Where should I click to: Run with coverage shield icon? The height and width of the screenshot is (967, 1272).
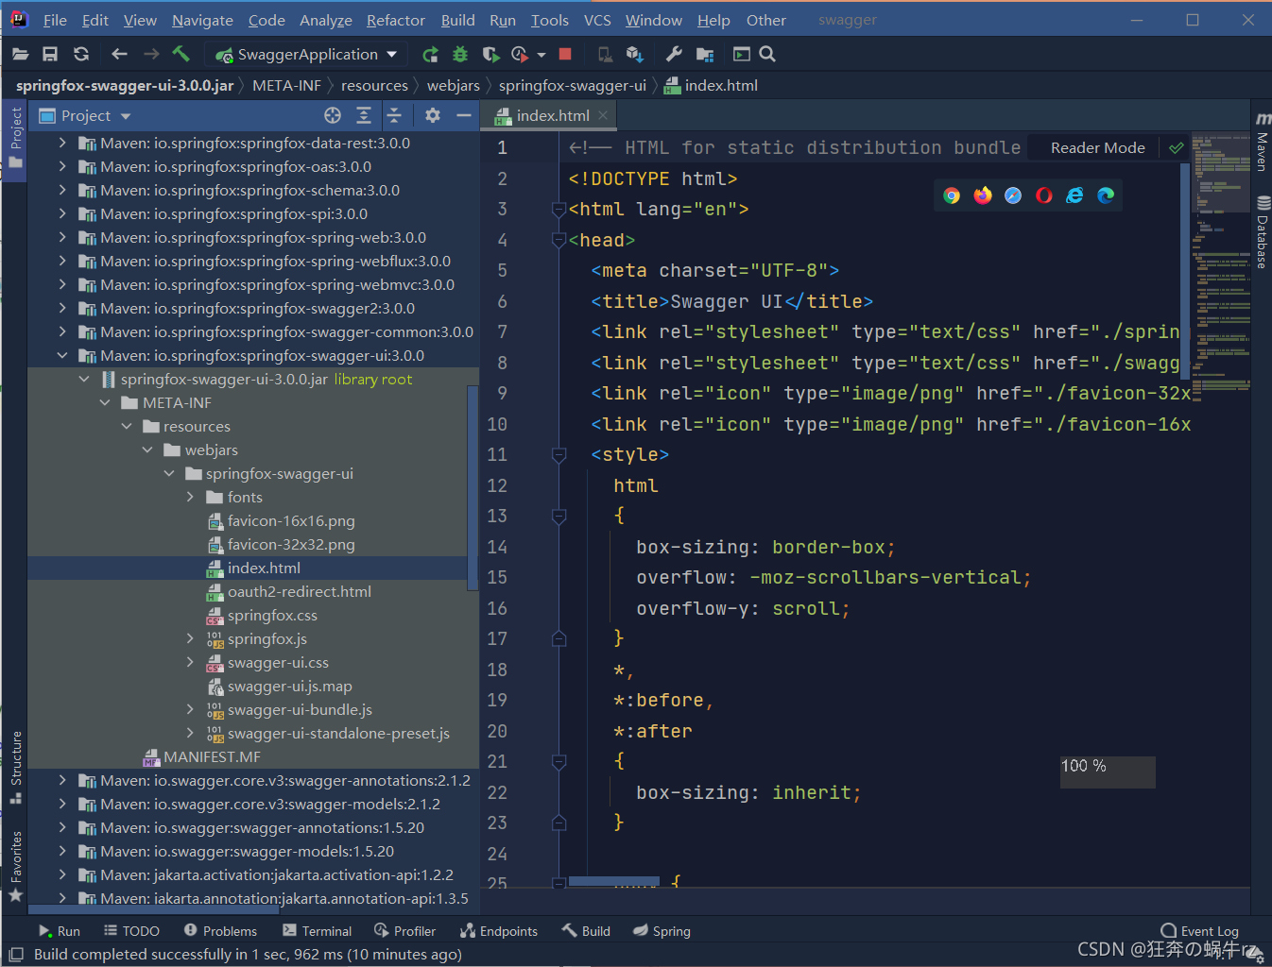pyautogui.click(x=490, y=55)
